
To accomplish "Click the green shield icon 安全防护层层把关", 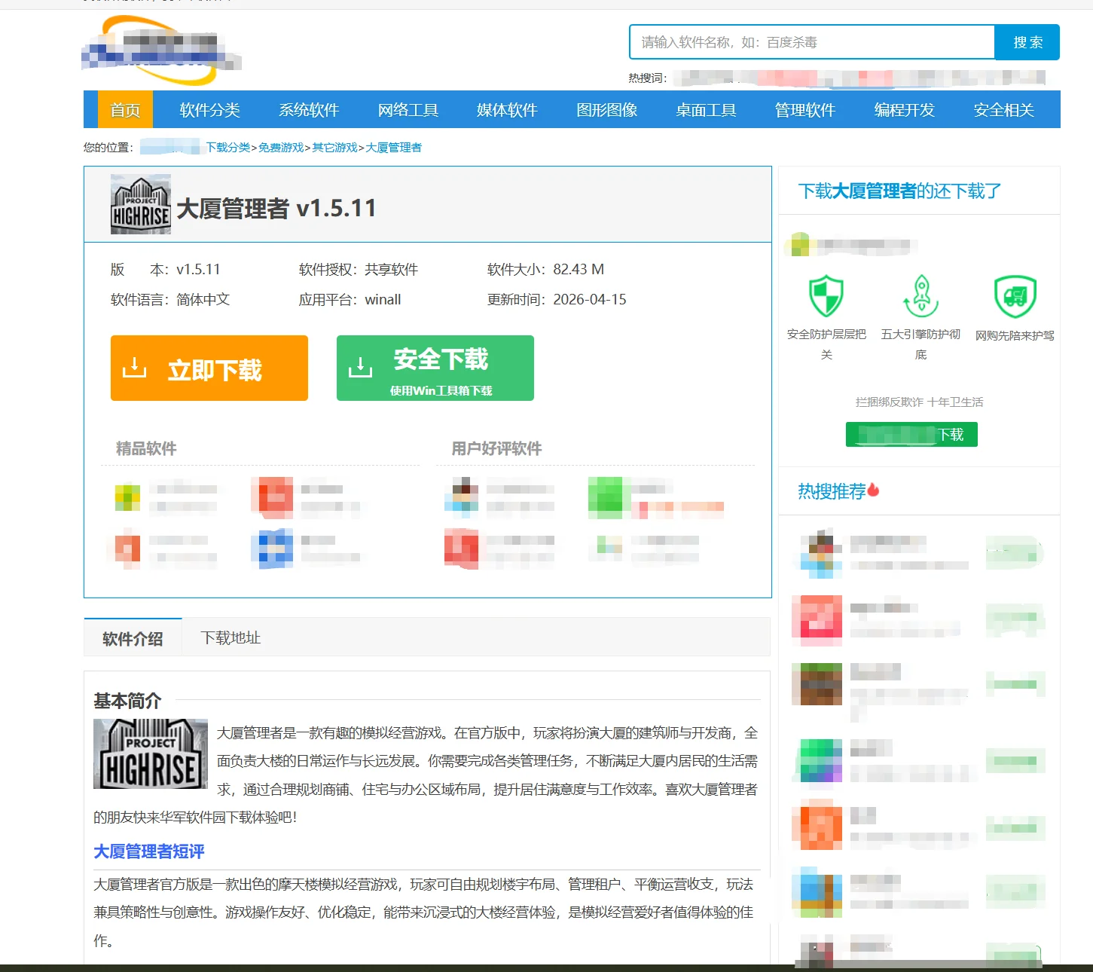I will (826, 296).
